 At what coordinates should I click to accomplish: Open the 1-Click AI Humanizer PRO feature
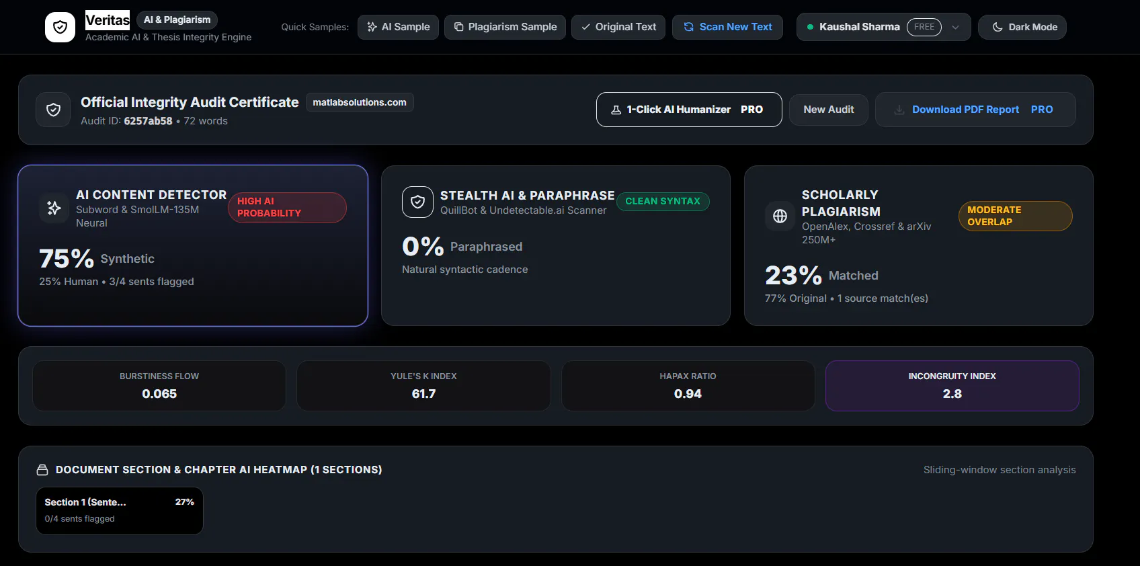click(689, 110)
